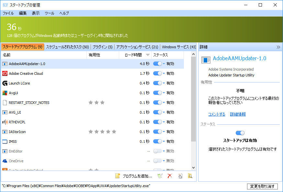Open the ファイル menu

click(8, 13)
